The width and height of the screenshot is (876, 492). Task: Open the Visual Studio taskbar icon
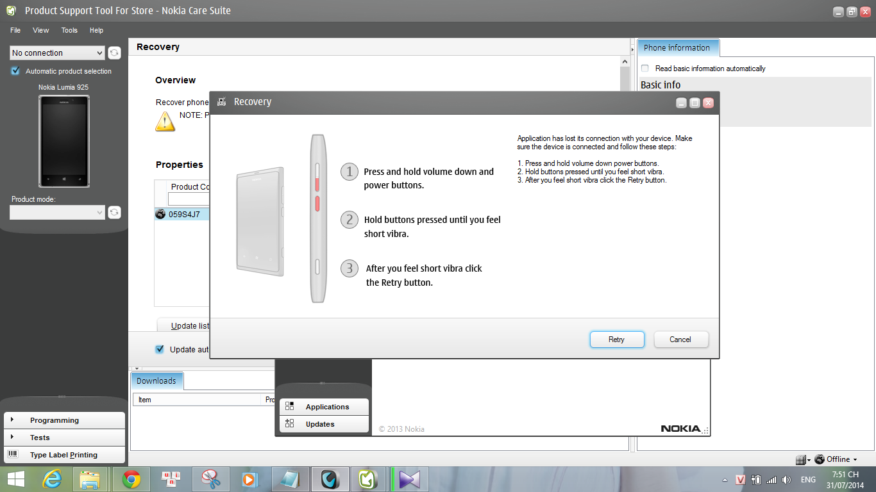tap(409, 479)
